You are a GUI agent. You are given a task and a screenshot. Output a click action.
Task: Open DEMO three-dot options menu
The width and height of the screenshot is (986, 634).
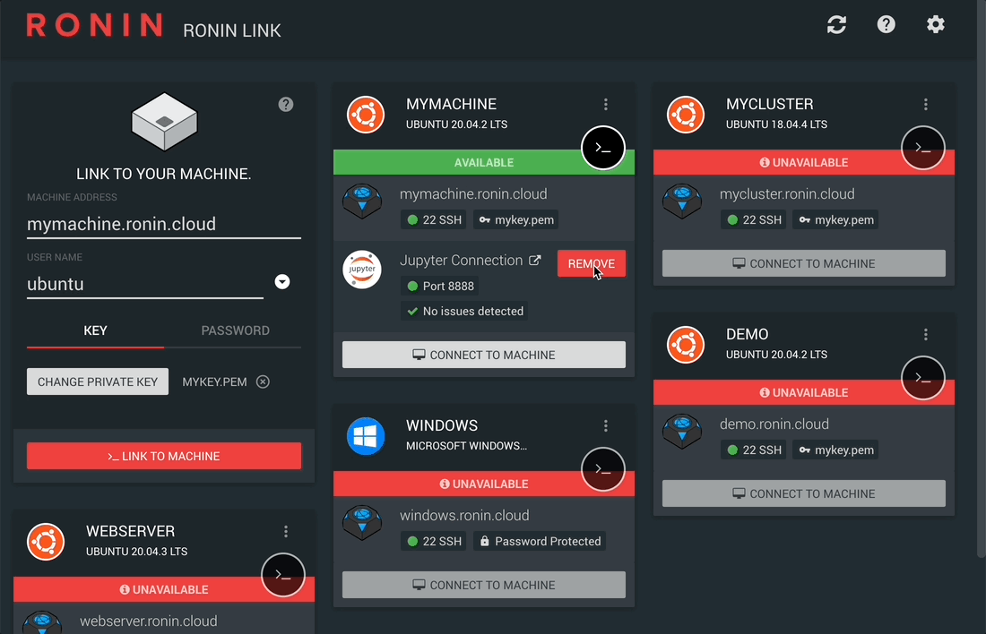926,334
